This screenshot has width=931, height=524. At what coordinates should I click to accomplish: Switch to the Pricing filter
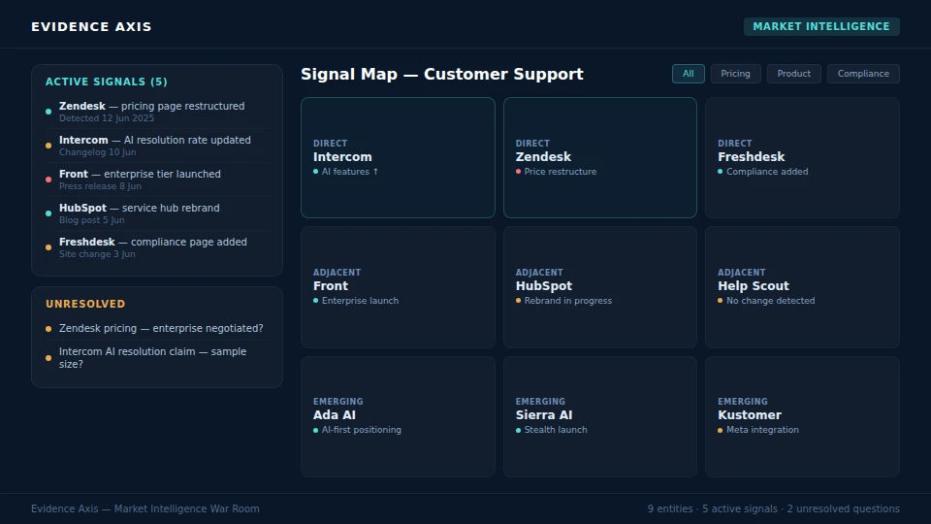[735, 74]
